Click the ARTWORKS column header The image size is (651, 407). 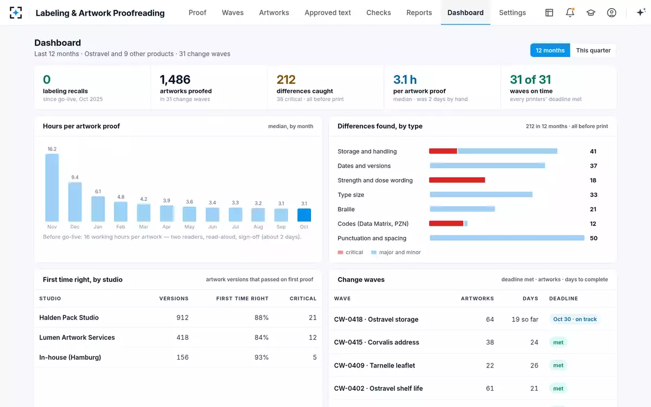pyautogui.click(x=477, y=298)
